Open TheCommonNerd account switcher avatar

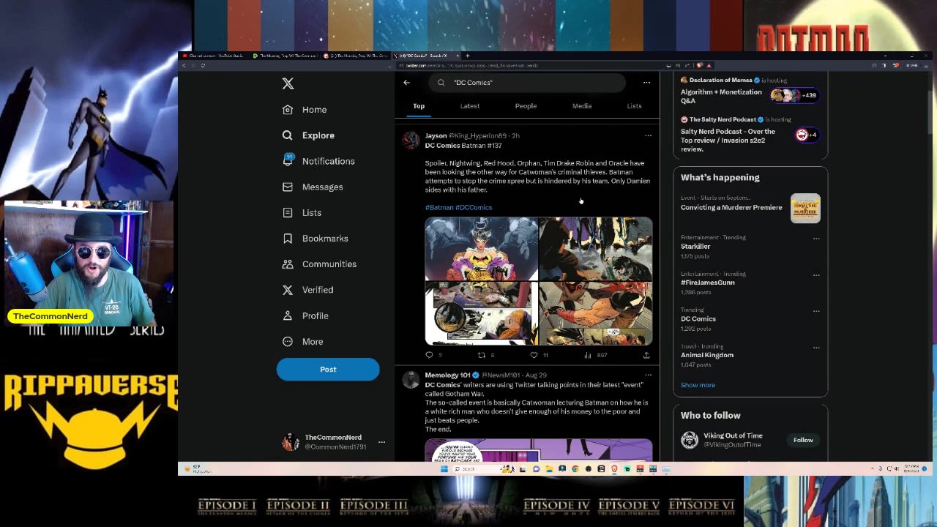point(291,442)
